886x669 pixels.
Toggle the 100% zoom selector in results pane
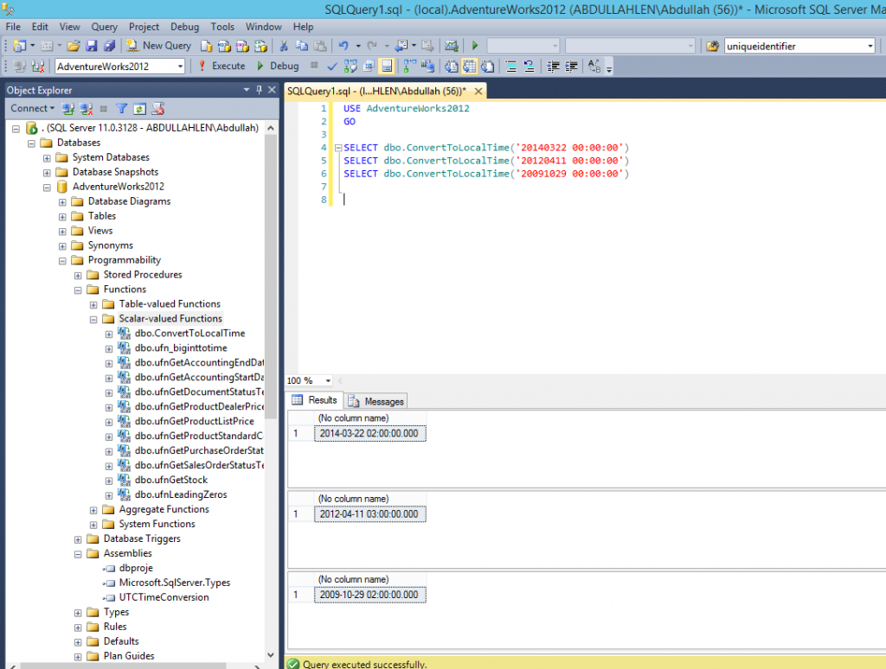(x=308, y=380)
